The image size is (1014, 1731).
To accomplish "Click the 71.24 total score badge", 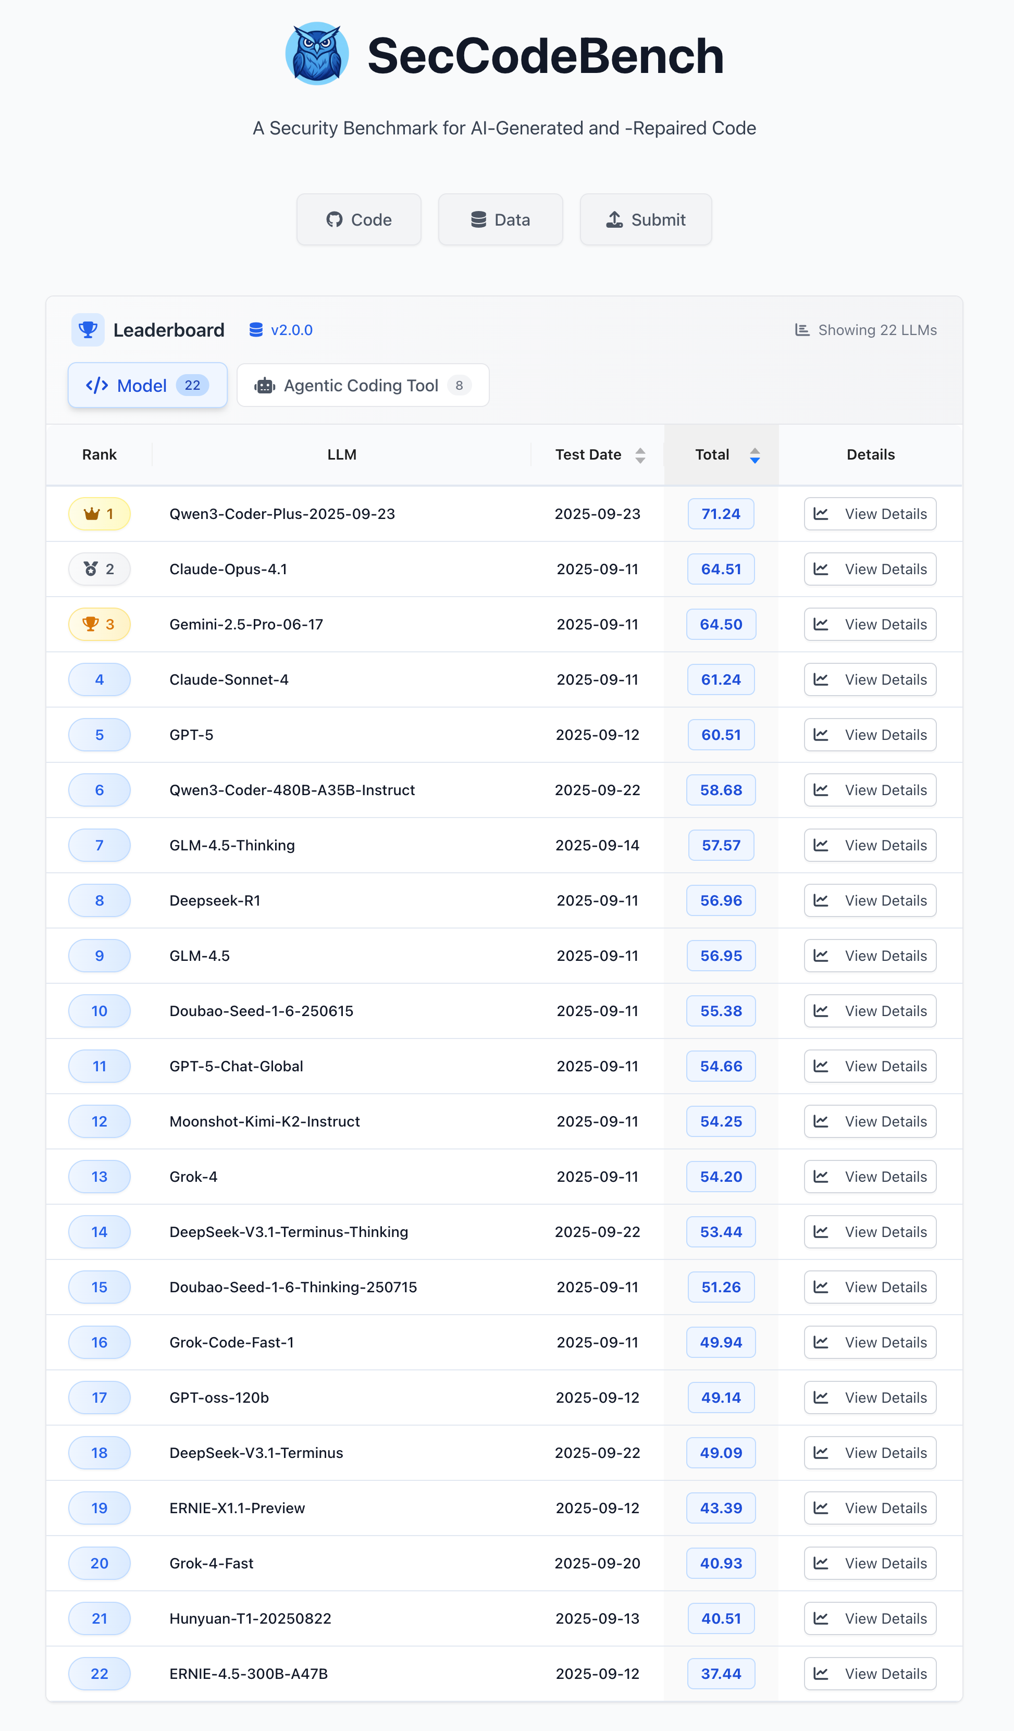I will (x=721, y=514).
